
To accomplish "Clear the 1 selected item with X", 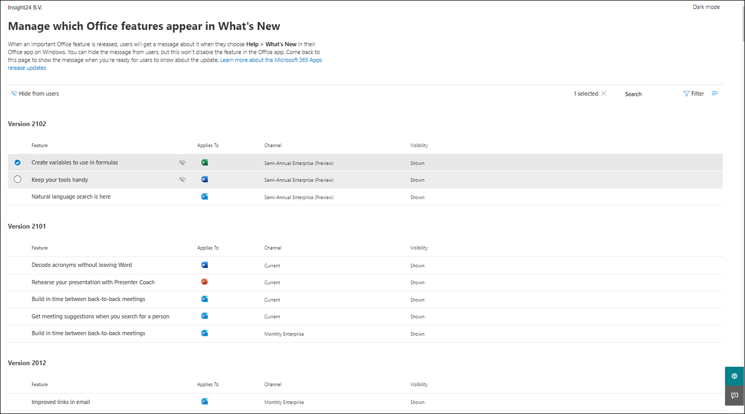I will coord(603,94).
